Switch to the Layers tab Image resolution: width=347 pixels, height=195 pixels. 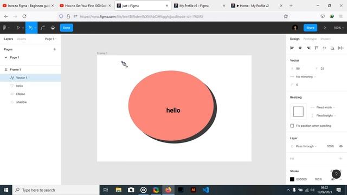point(9,39)
